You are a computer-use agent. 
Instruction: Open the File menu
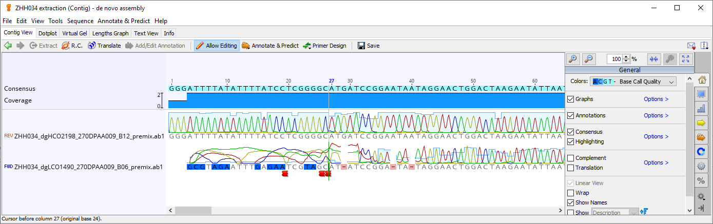pyautogui.click(x=7, y=21)
